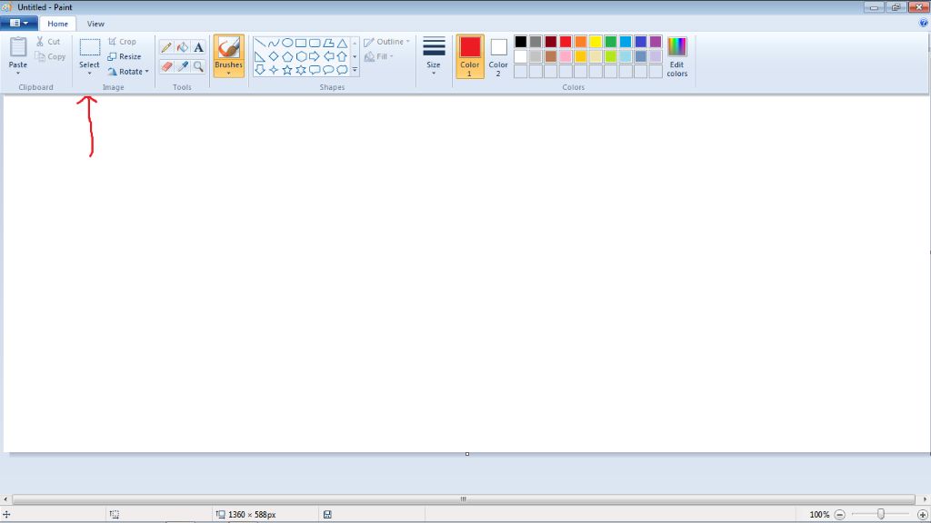Pick the black color swatch
Screen dimensions: 931x523
click(x=521, y=42)
